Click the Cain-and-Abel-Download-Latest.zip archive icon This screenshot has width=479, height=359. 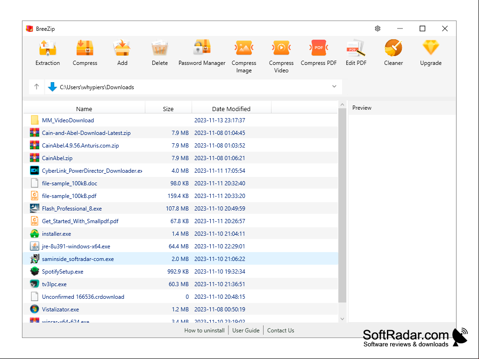tap(35, 133)
